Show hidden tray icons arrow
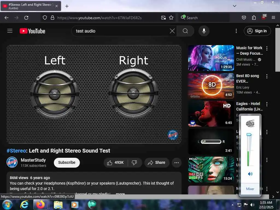Screen dimensions: 280x210 pyautogui.click(x=232, y=205)
